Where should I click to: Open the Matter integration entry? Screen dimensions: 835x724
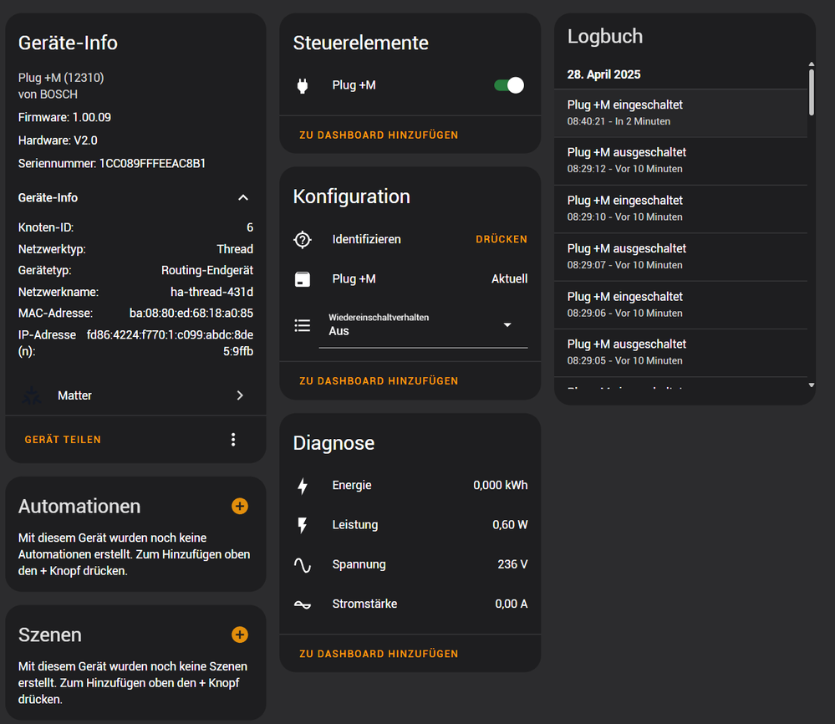click(x=135, y=395)
